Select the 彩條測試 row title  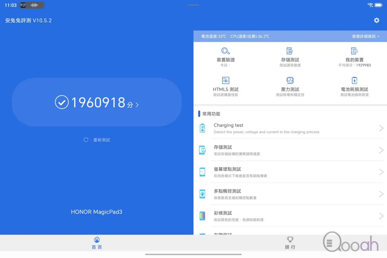pyautogui.click(x=223, y=213)
